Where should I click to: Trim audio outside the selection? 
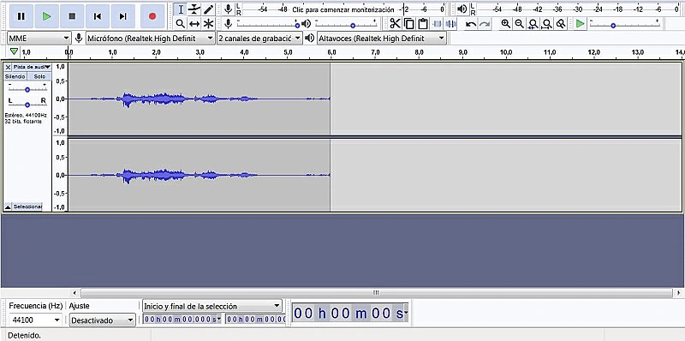tap(437, 24)
